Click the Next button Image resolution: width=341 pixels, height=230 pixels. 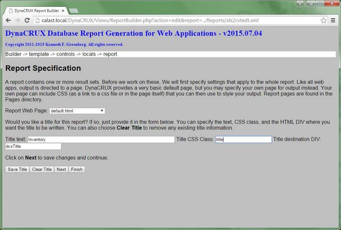pos(61,169)
